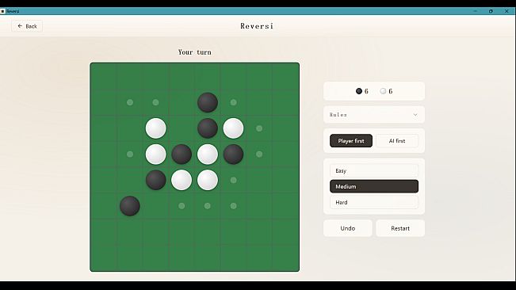Viewport: 516px width, 290px height.
Task: Play the hint dot diagonally up-left of the upper-left white disc
Action: click(x=130, y=102)
